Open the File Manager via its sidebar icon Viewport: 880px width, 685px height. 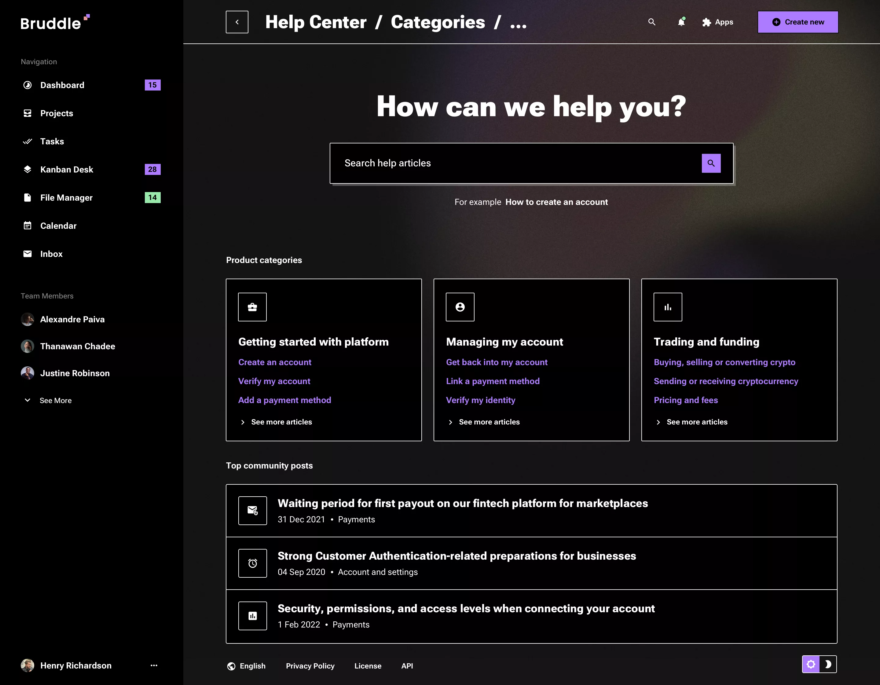pyautogui.click(x=28, y=198)
